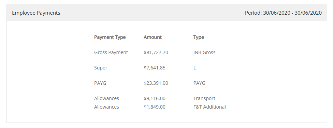This screenshot has width=333, height=128.
Task: Click the Amount column header
Action: tap(153, 37)
